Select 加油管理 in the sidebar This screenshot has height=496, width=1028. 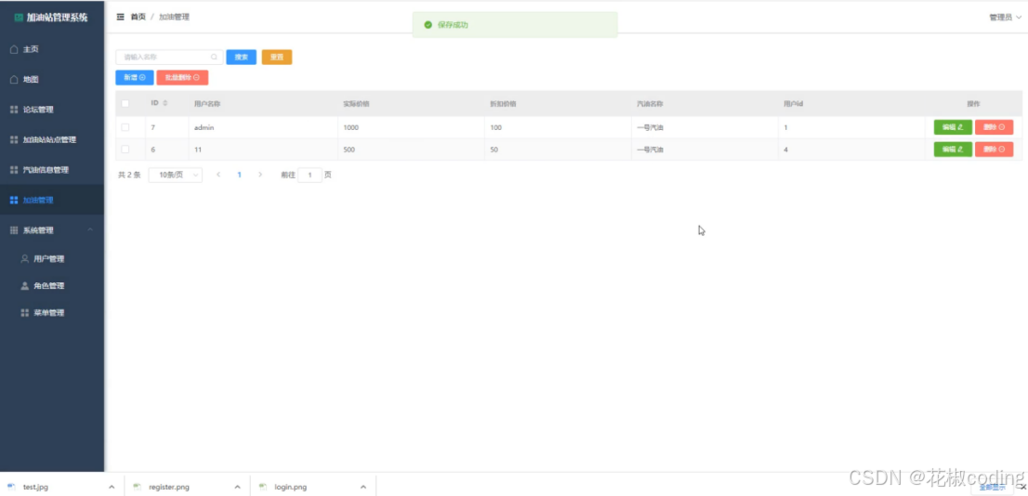pos(52,200)
